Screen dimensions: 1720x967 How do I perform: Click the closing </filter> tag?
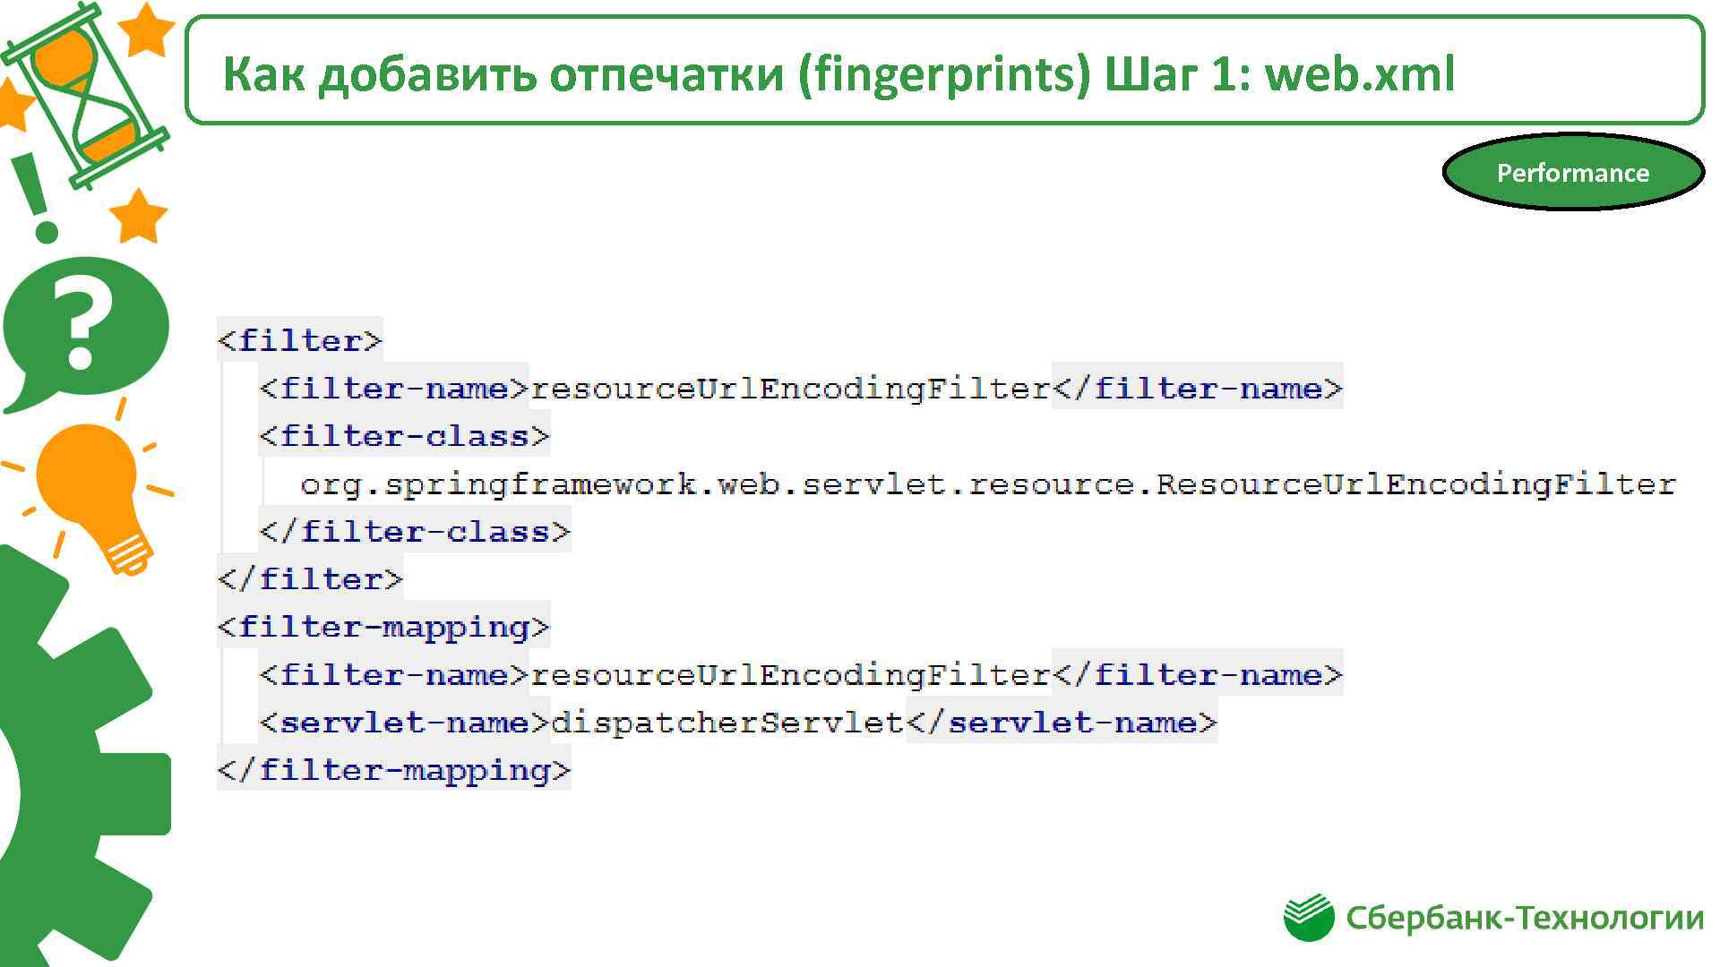click(x=310, y=579)
